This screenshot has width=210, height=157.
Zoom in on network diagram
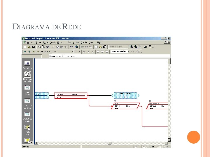coord(132,47)
